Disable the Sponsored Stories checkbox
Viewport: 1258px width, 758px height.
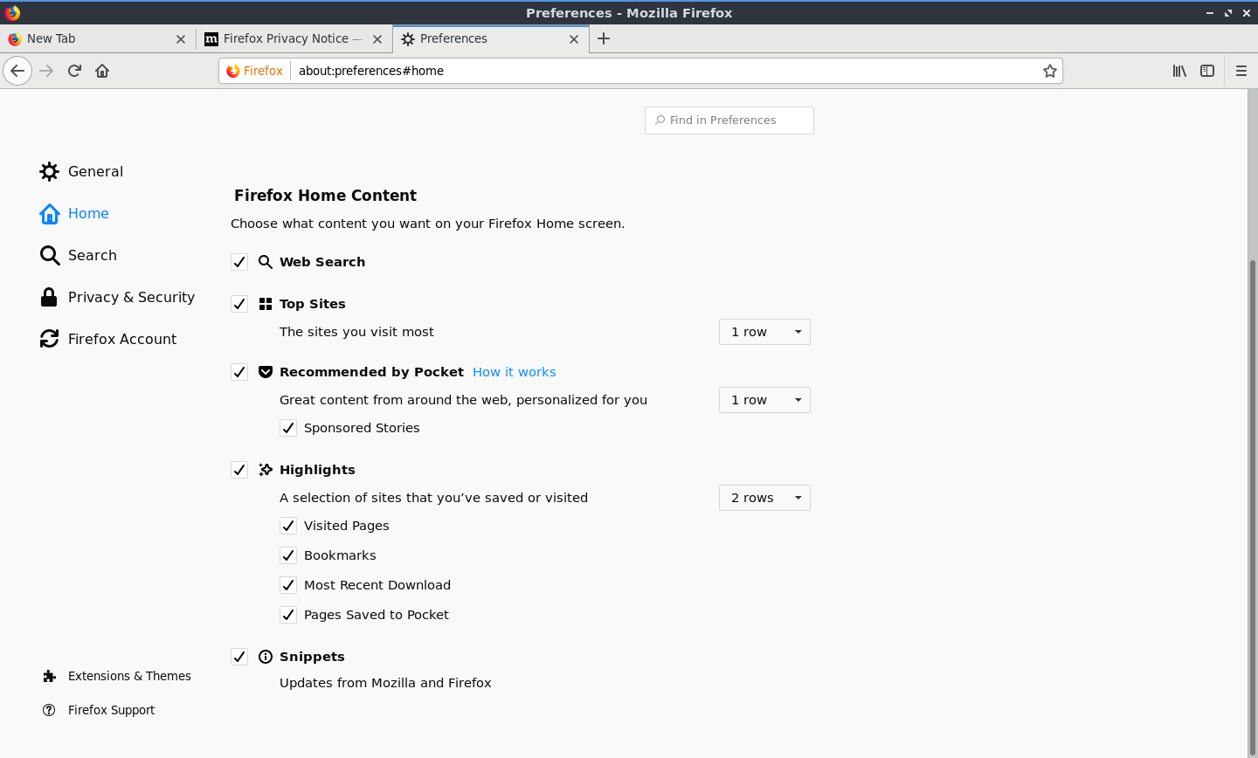coord(288,428)
